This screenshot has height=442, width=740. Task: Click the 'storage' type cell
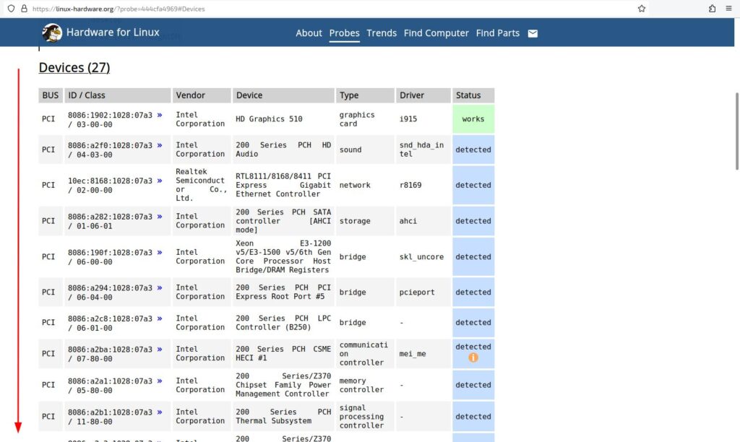[365, 221]
